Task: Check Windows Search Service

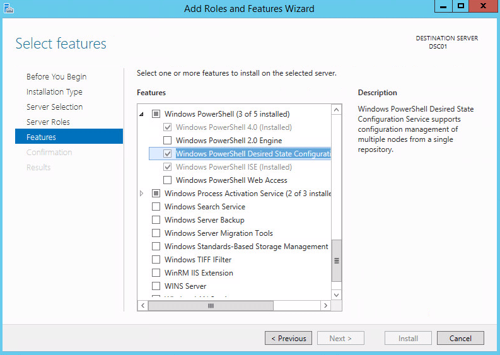Action: click(x=156, y=207)
